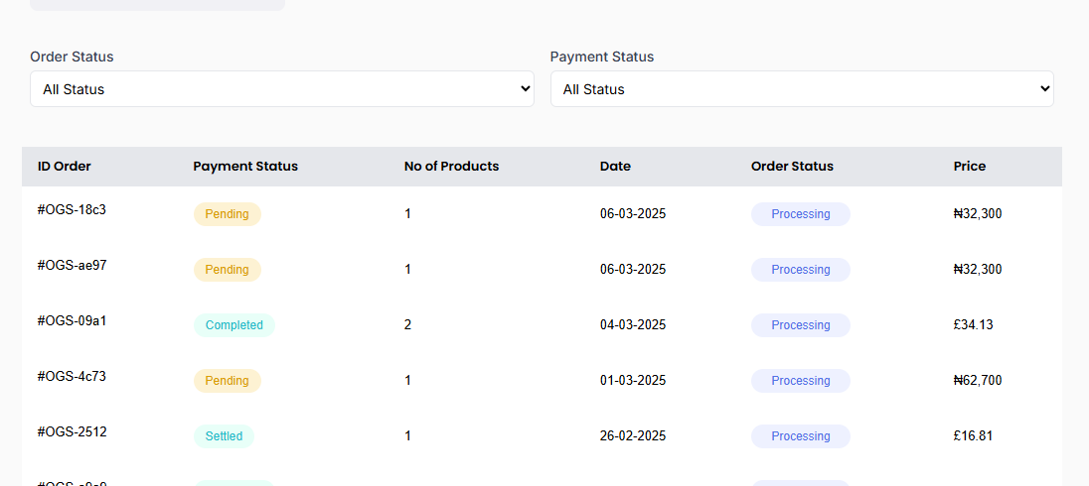Click Completed payment status badge
Image resolution: width=1089 pixels, height=486 pixels.
(x=233, y=325)
